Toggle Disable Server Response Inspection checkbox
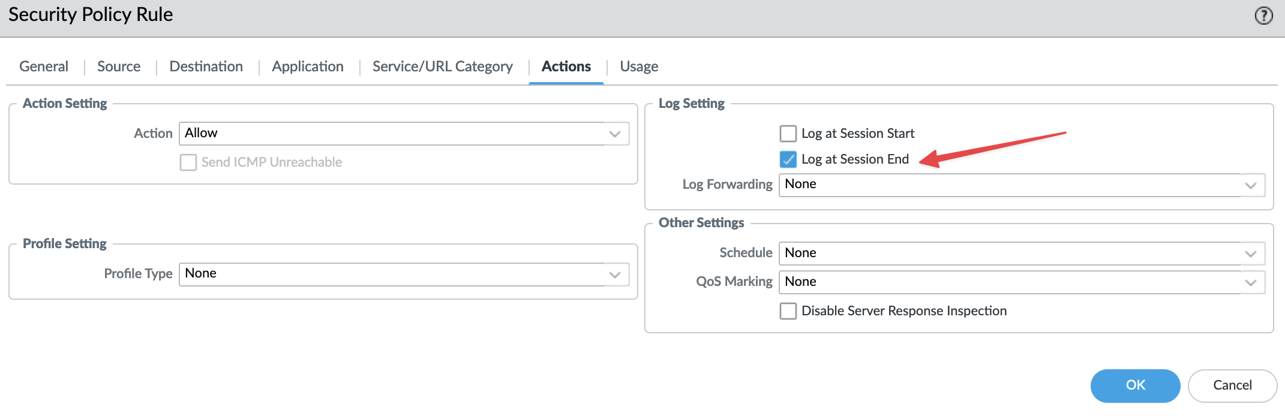The height and width of the screenshot is (416, 1285). coord(788,311)
